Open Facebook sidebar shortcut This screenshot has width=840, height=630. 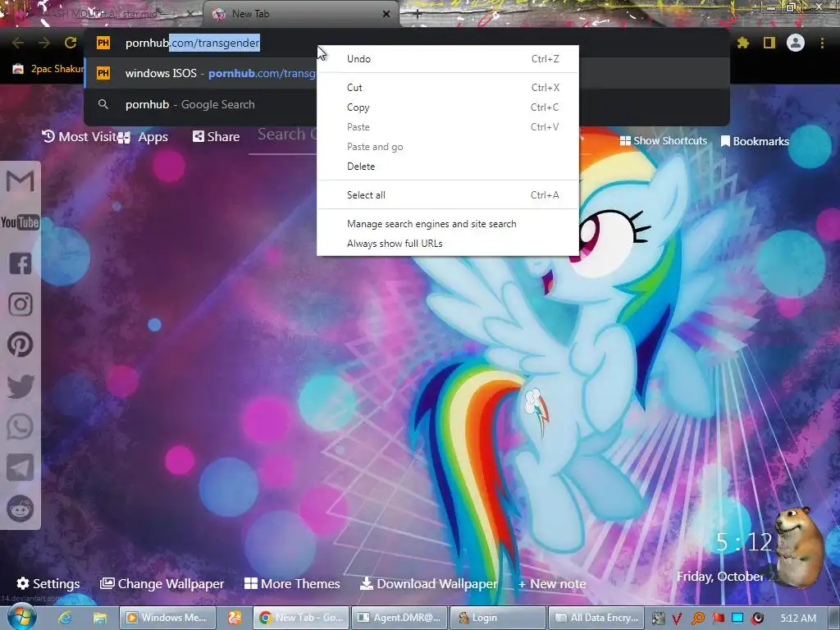(21, 263)
